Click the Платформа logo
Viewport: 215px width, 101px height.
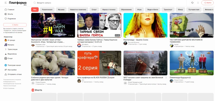click(x=18, y=3)
